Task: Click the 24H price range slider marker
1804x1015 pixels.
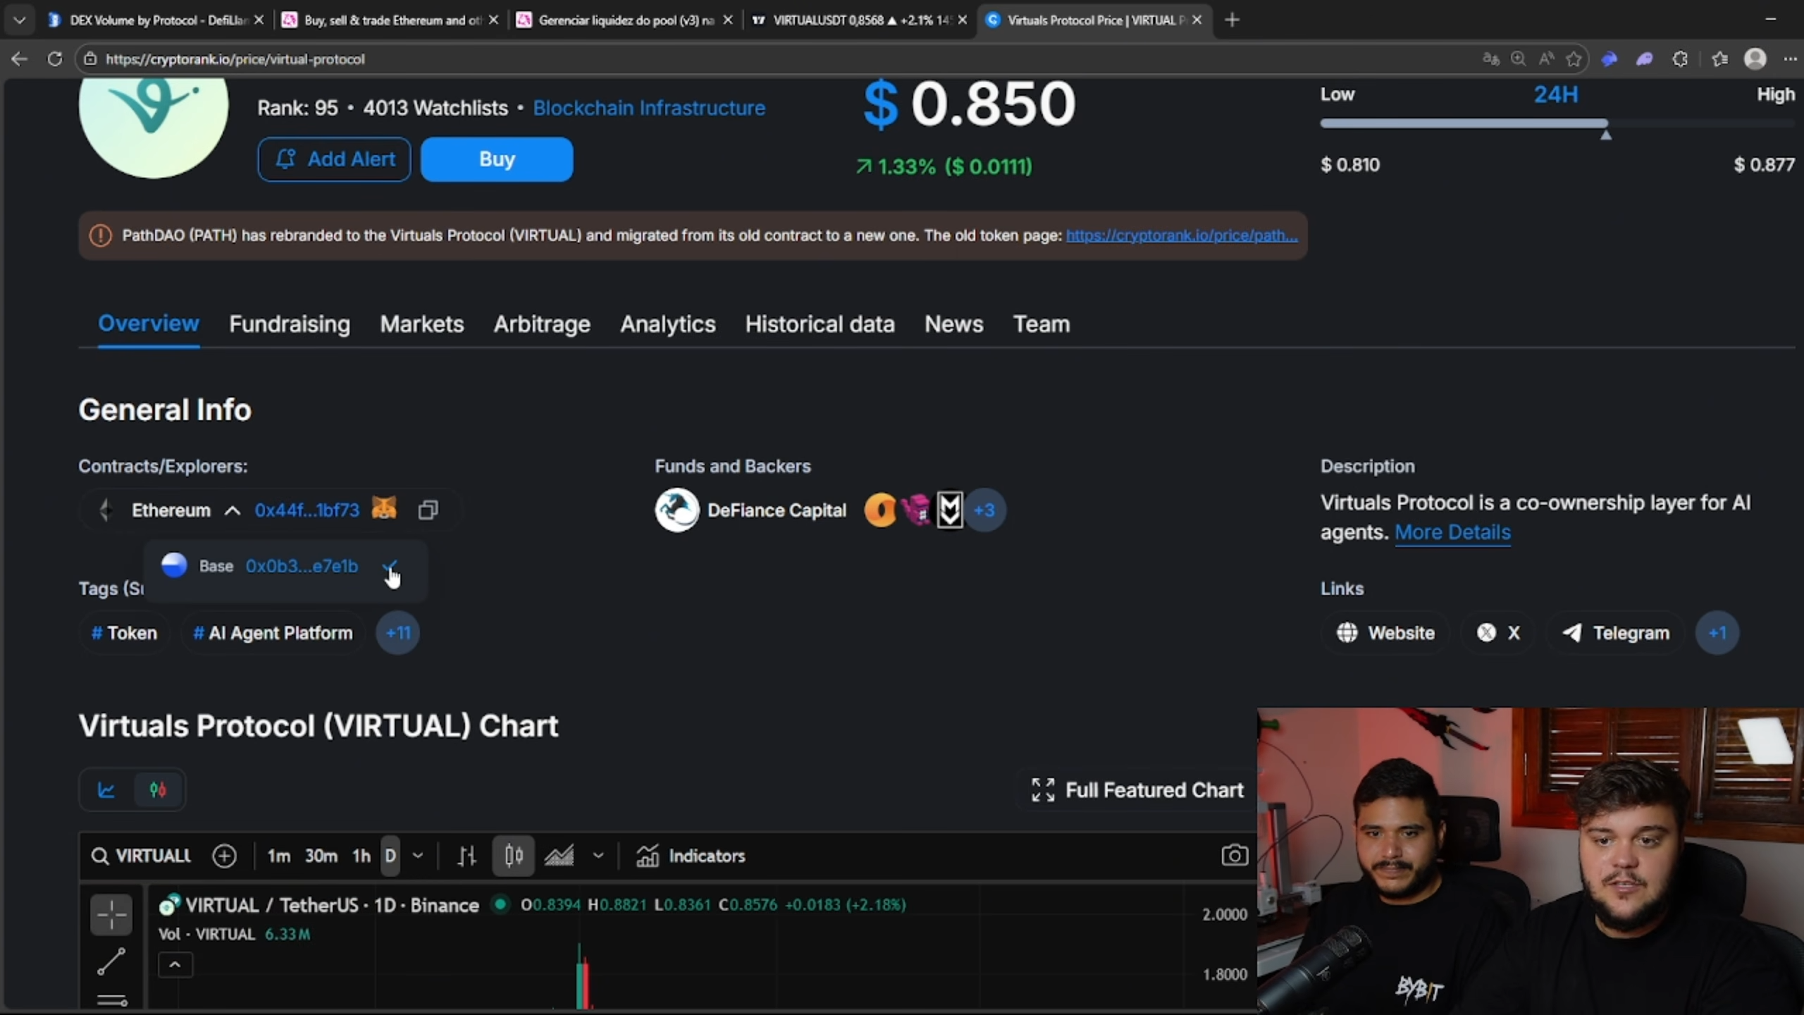Action: pos(1606,135)
